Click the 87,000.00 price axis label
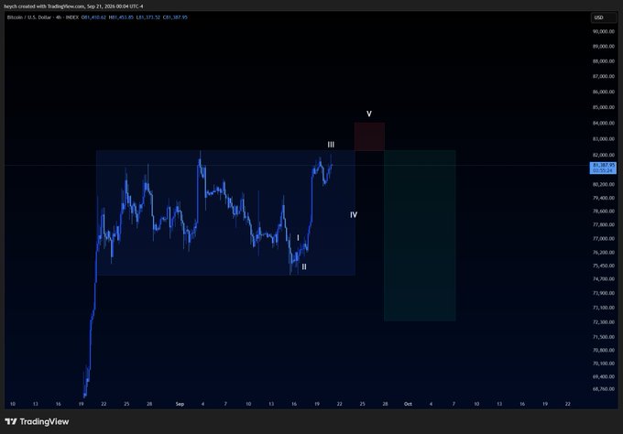 pyautogui.click(x=604, y=76)
